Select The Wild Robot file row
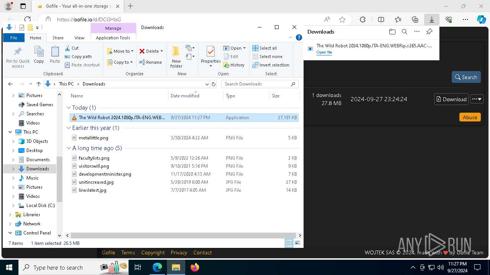The height and width of the screenshot is (275, 490). (184, 118)
